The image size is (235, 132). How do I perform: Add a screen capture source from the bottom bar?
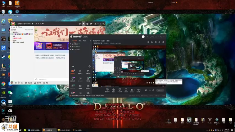pyautogui.click(x=107, y=90)
